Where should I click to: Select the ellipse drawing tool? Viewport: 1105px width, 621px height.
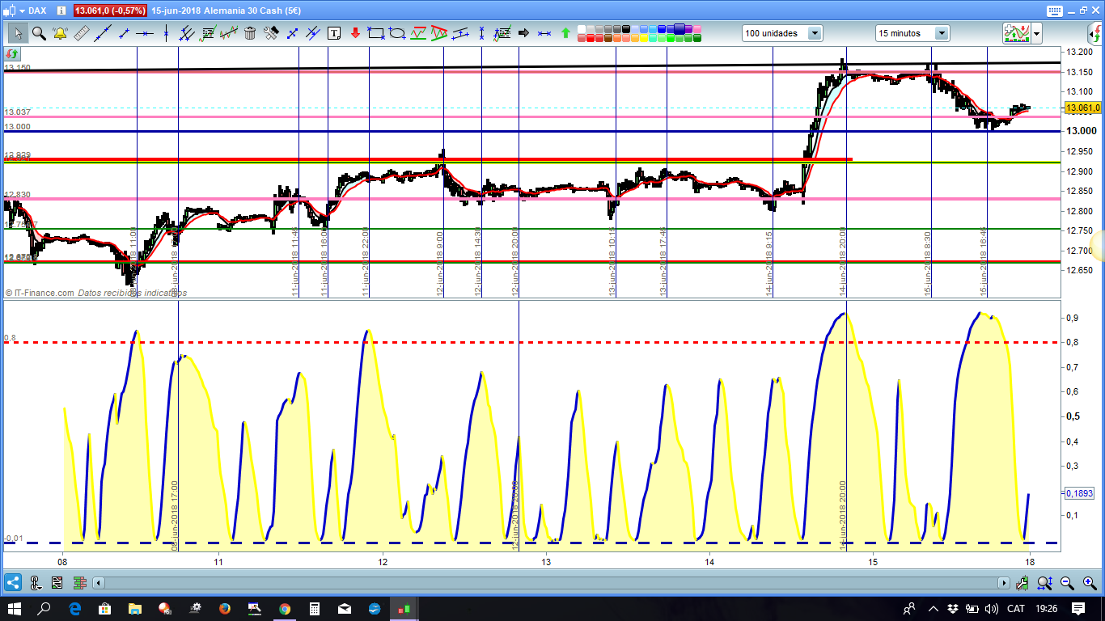pyautogui.click(x=397, y=33)
